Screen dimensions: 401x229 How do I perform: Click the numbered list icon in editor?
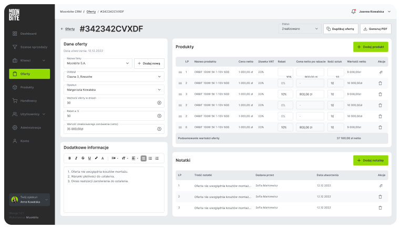[x=157, y=158]
